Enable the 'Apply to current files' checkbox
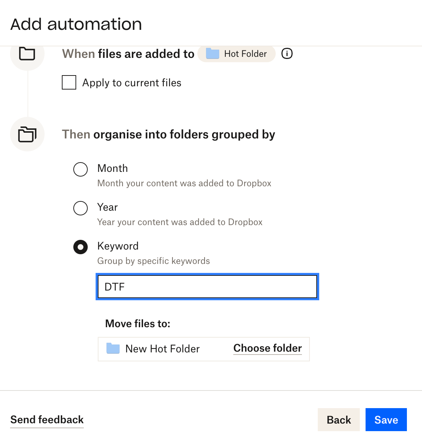The height and width of the screenshot is (443, 422). [69, 82]
